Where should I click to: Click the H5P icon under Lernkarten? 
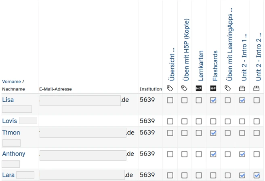(199, 88)
